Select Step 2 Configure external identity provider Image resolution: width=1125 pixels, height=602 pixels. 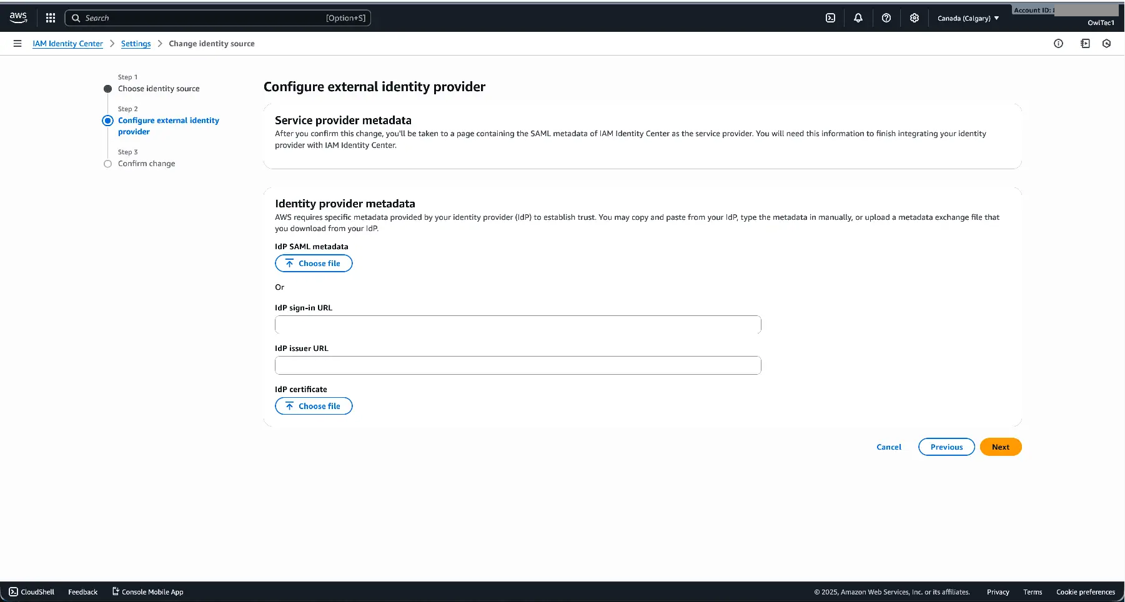(x=169, y=126)
